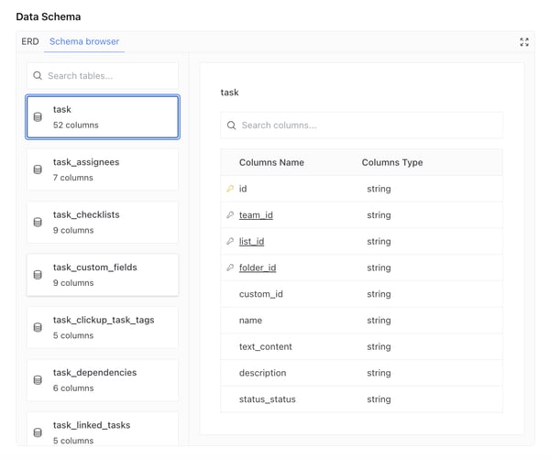Click the key icon next to id

coord(230,189)
